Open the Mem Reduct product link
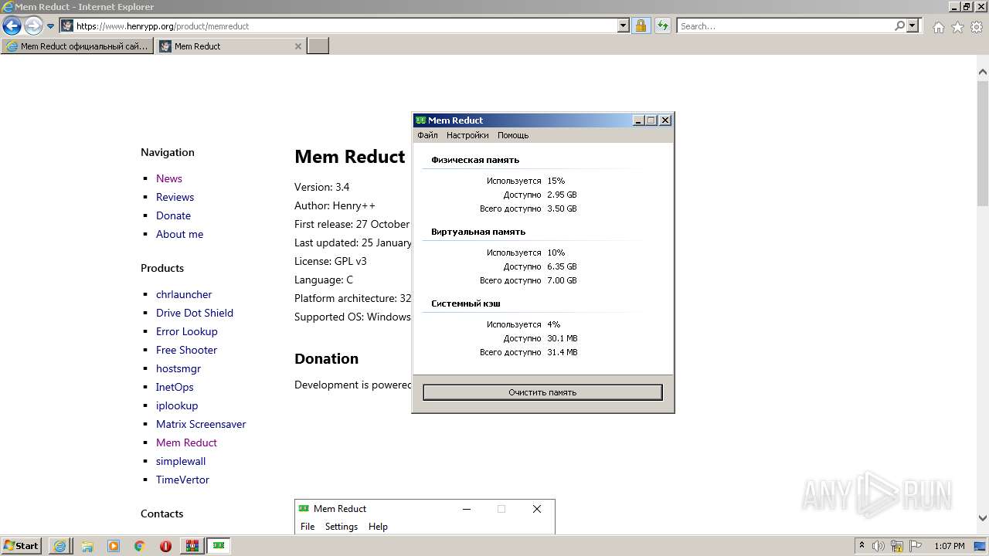Image resolution: width=989 pixels, height=556 pixels. (x=186, y=442)
